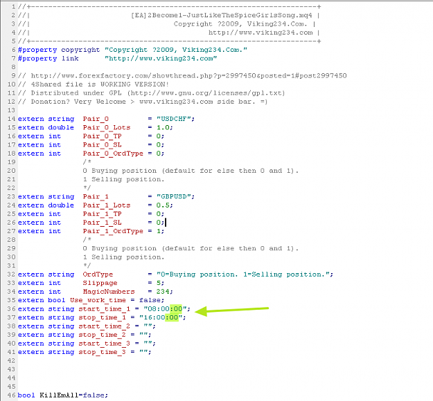Screen dimensions: 433x401
Task: Click the OrdType variable on line 32
Action: pyautogui.click(x=98, y=274)
